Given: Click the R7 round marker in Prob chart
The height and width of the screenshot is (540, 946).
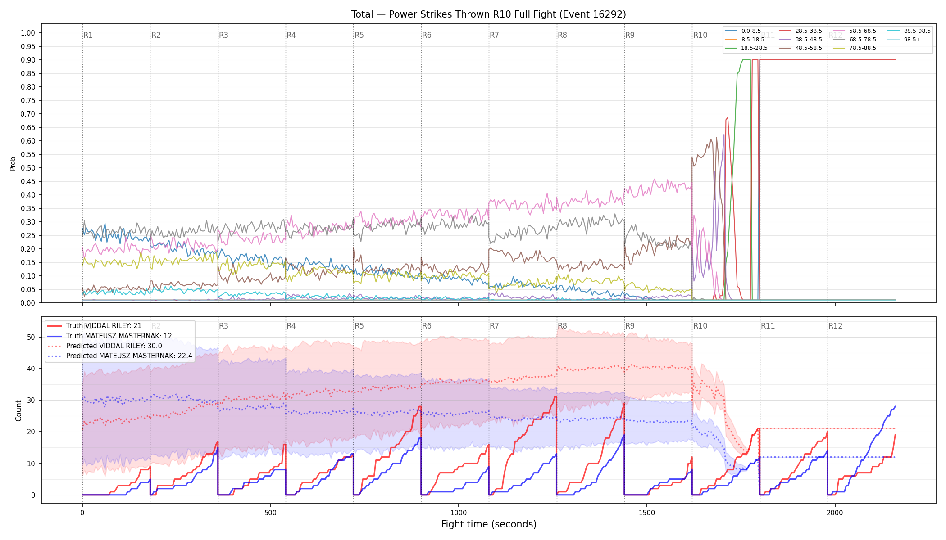Looking at the screenshot, I should click(494, 35).
